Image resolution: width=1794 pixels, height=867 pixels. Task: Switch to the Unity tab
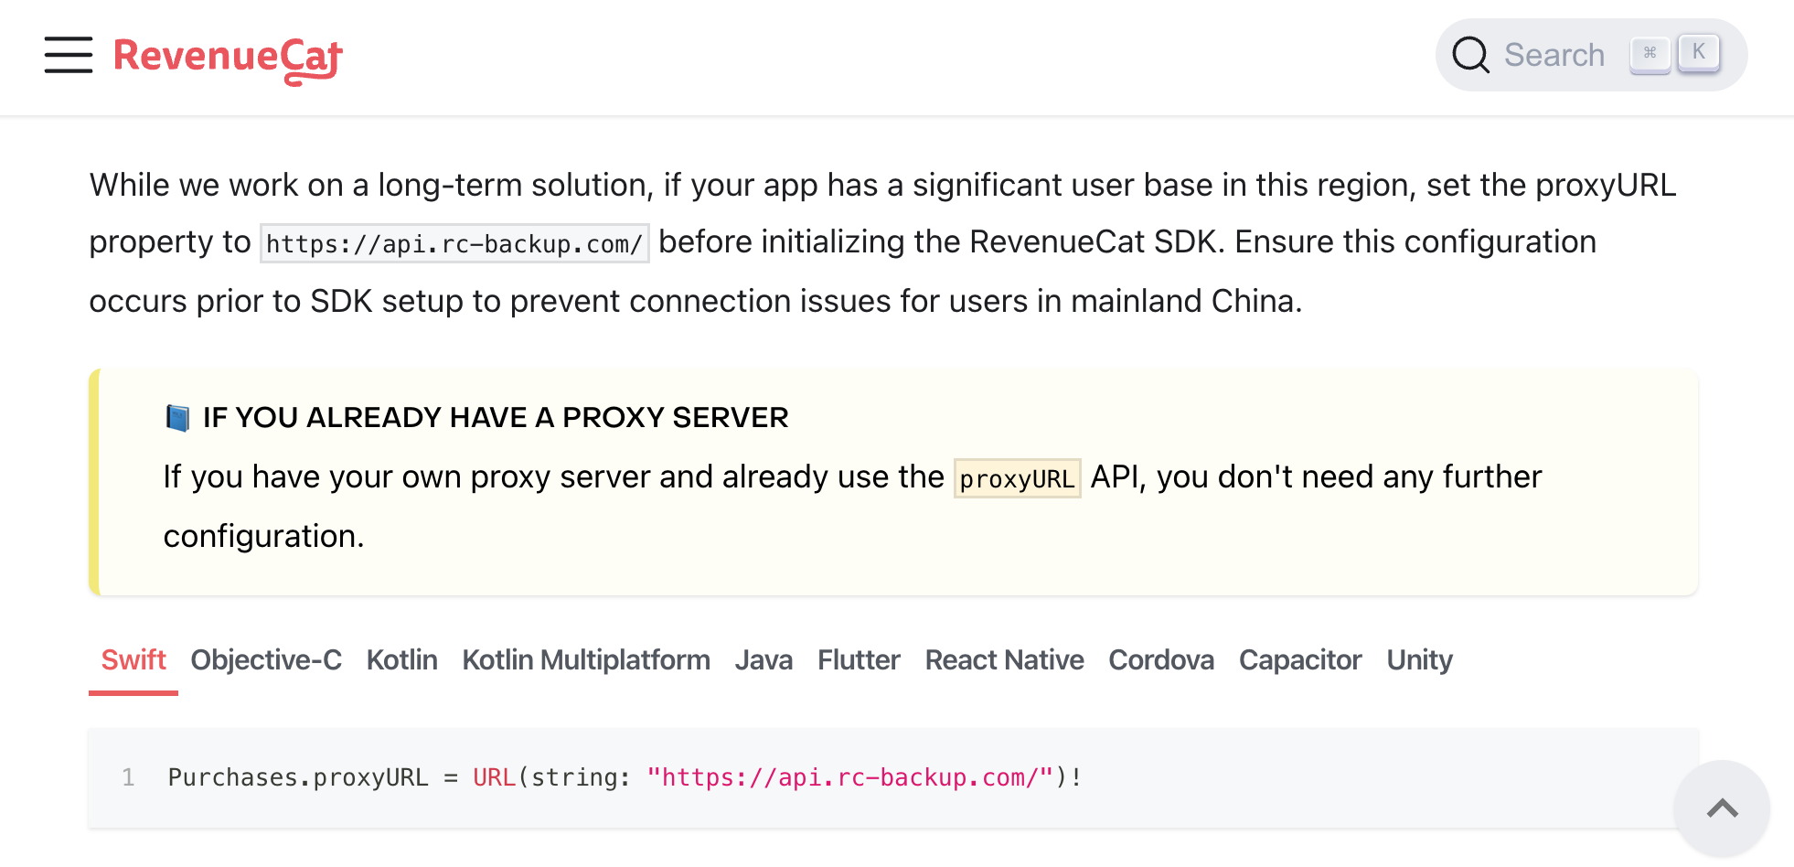1419,660
